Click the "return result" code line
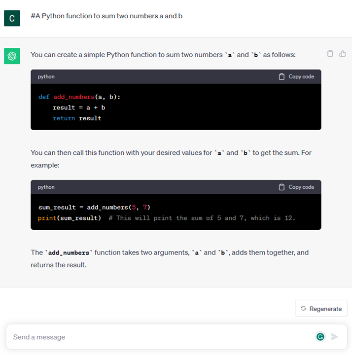Viewport: 352px width, 355px height. 77,118
